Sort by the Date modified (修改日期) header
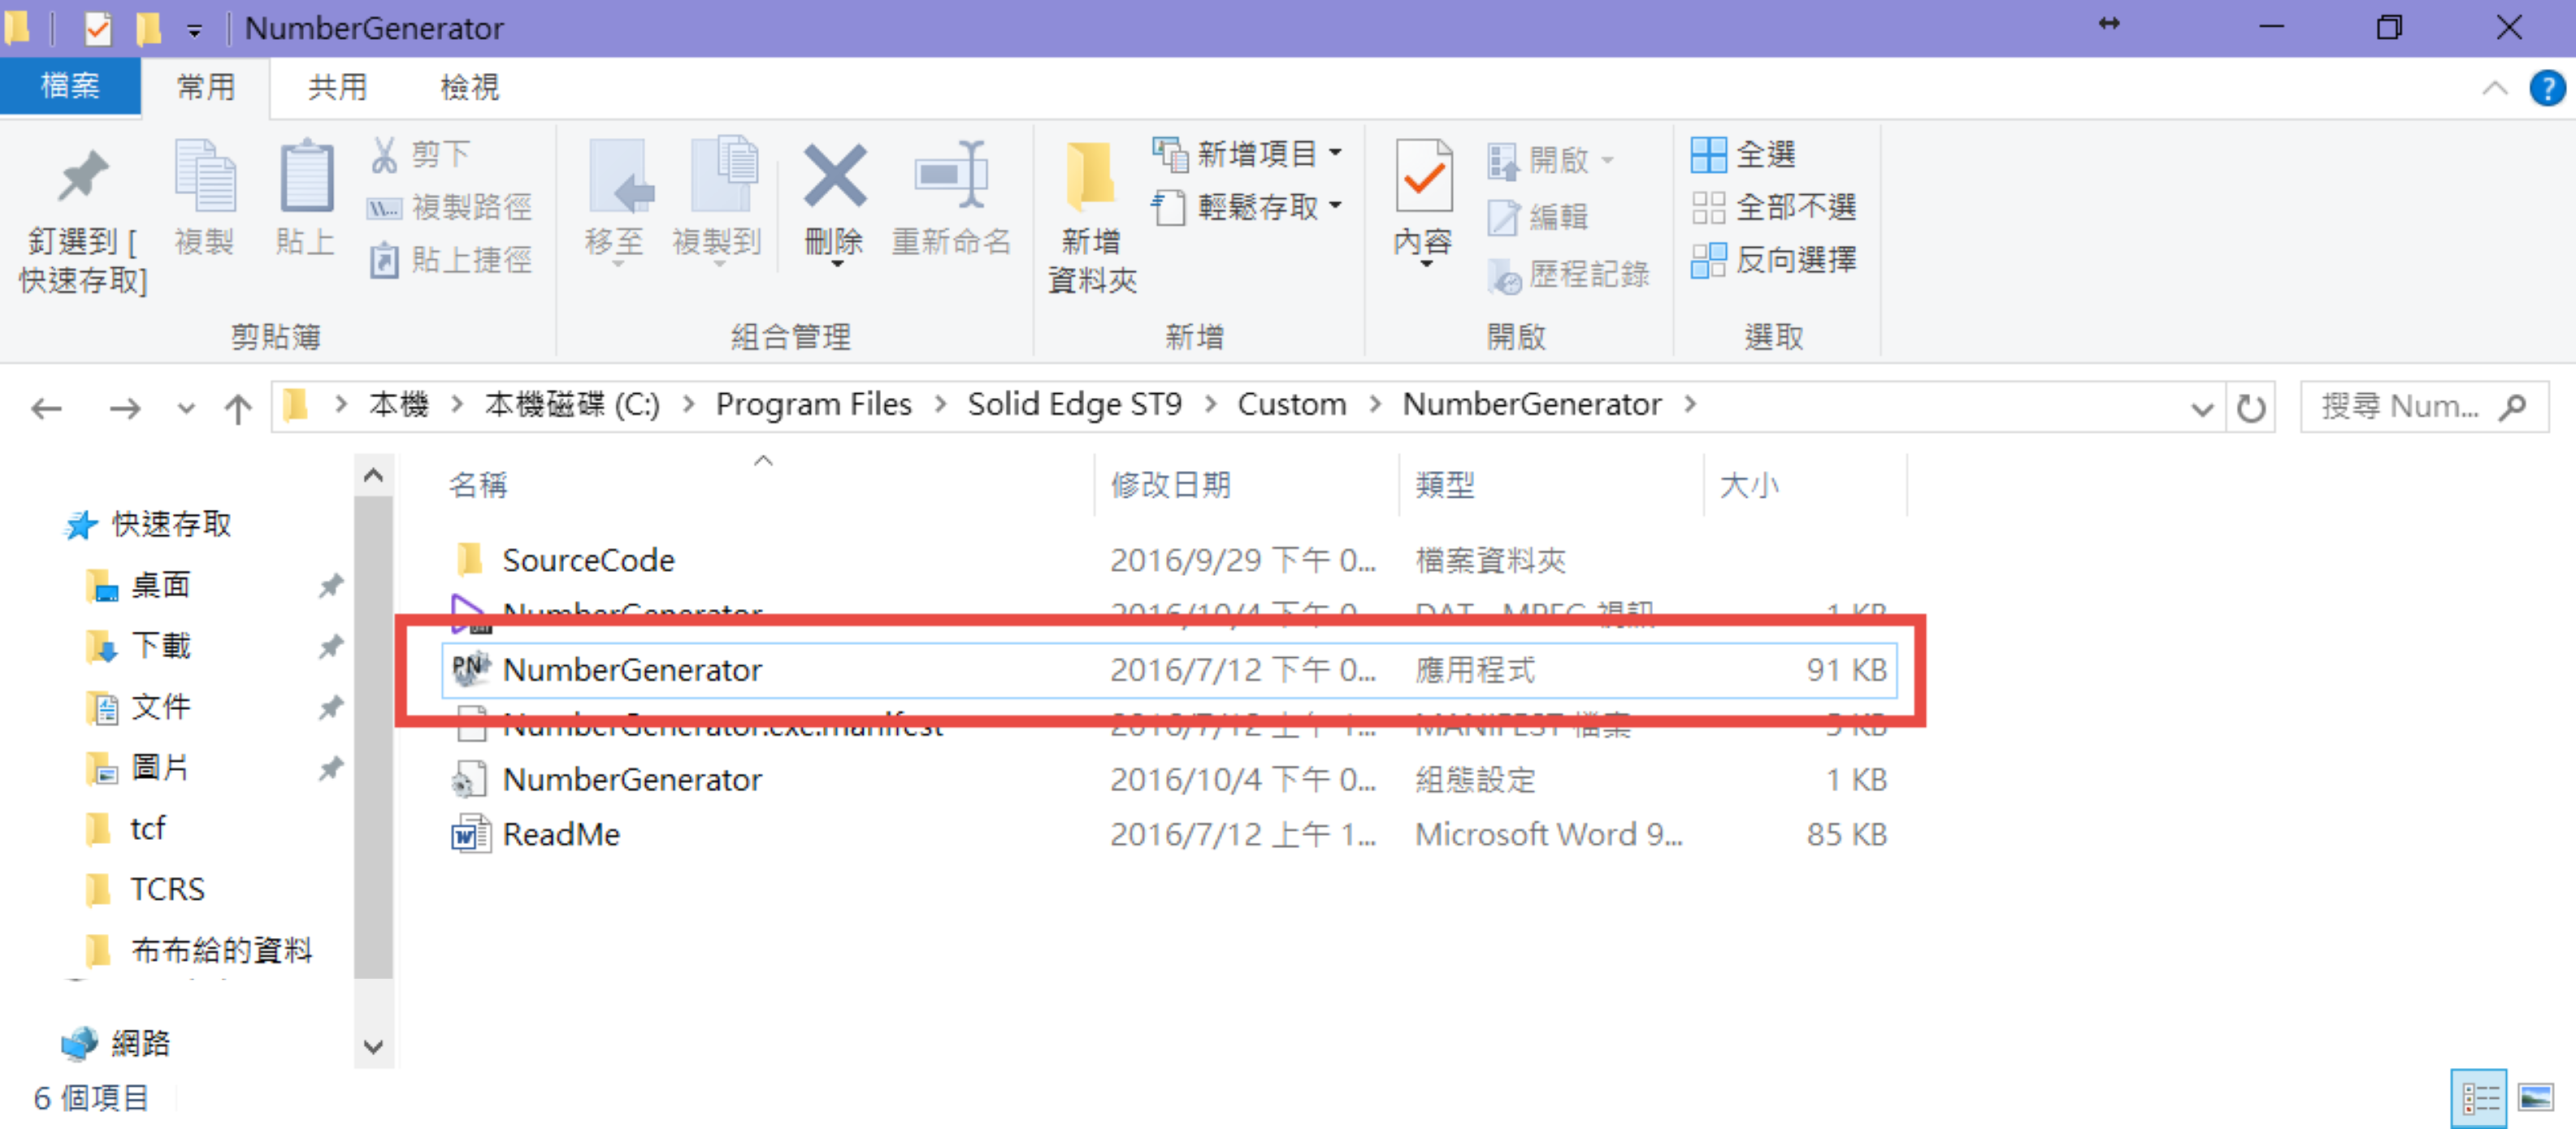This screenshot has height=1129, width=2576. [x=1170, y=485]
